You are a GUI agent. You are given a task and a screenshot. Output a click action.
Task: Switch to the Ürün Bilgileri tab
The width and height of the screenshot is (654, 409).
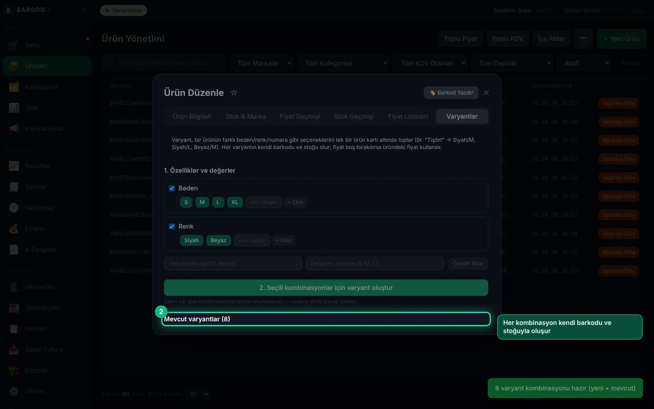[x=192, y=116]
